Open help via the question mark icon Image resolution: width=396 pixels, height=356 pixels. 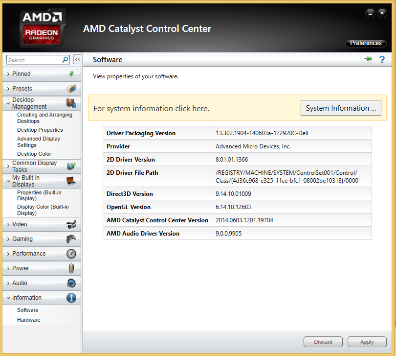coord(382,59)
